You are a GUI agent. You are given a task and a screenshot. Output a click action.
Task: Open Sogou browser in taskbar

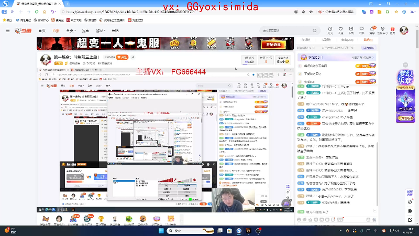(239, 231)
